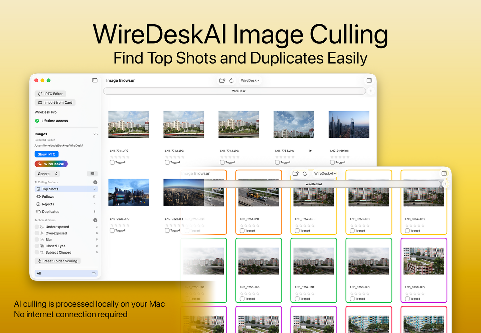The image size is (481, 333).
Task: Click the LN1_7742.JPG file name
Action: point(174,151)
